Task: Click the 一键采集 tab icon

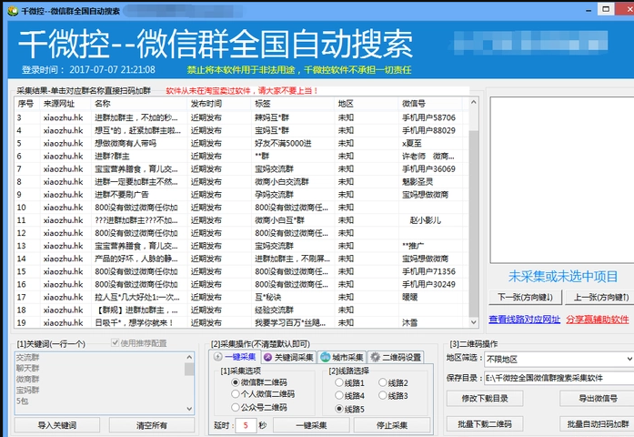Action: [219, 358]
